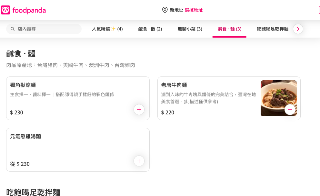Click the foodpanda wordmark text

[29, 10]
